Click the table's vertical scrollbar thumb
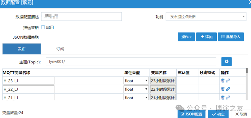This screenshot has width=251, height=118. [x=247, y=71]
